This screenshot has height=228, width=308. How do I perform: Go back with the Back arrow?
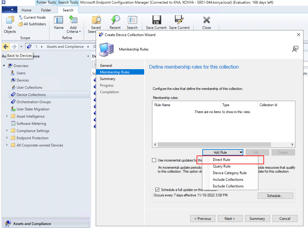[x=6, y=47]
